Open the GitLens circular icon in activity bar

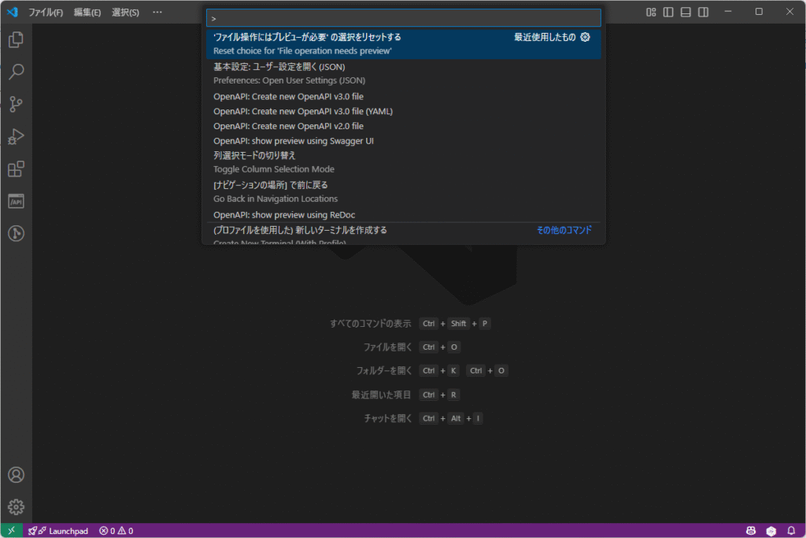click(16, 233)
